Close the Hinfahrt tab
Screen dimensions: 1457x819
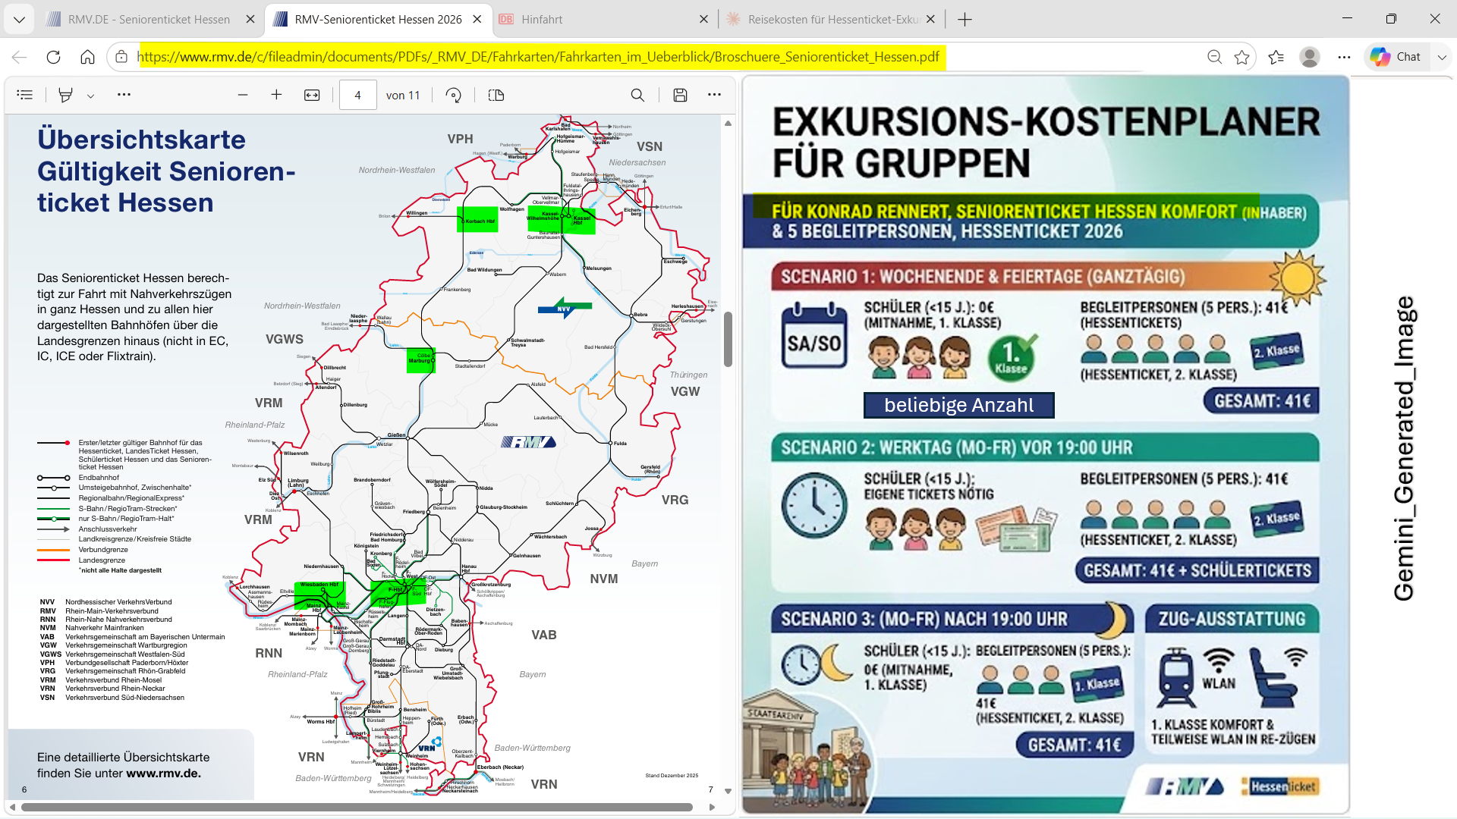(x=703, y=20)
